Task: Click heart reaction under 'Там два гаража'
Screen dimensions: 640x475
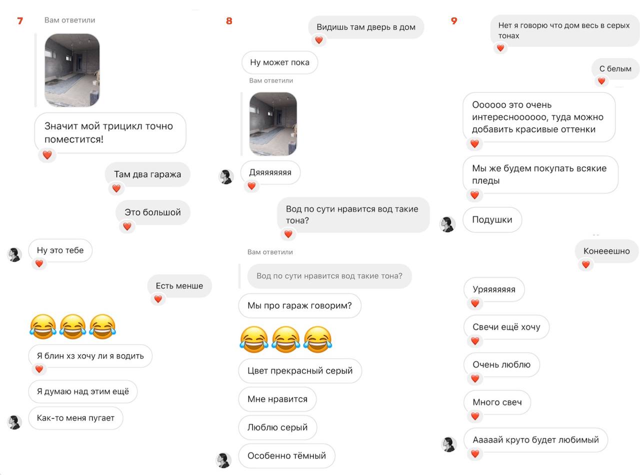Action: [x=116, y=188]
